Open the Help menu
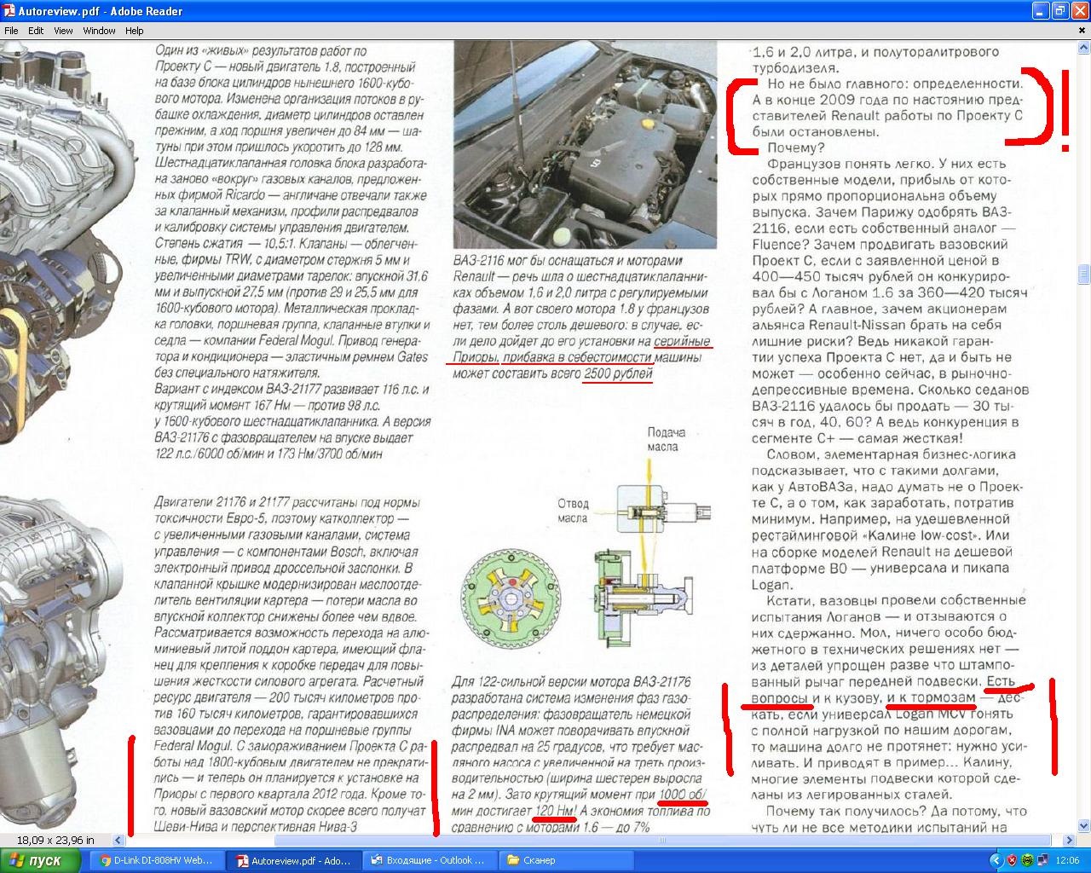Image resolution: width=1091 pixels, height=873 pixels. [135, 31]
